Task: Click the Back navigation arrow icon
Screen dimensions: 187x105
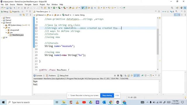Action: coord(112,8)
